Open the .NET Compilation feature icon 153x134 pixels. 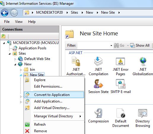pos(98,62)
